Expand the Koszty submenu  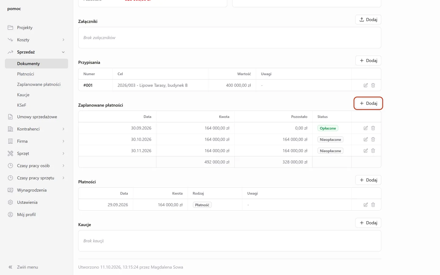tap(36, 40)
